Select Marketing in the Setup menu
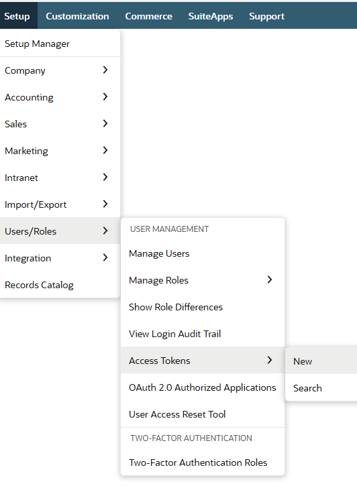 [60, 151]
